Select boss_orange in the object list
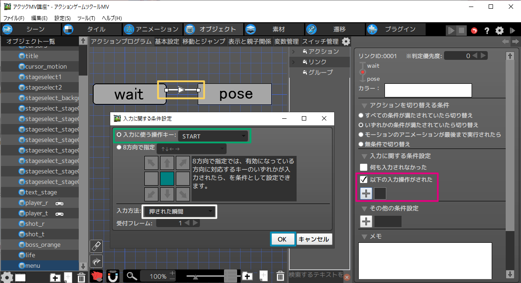Image resolution: width=521 pixels, height=283 pixels. [x=43, y=245]
